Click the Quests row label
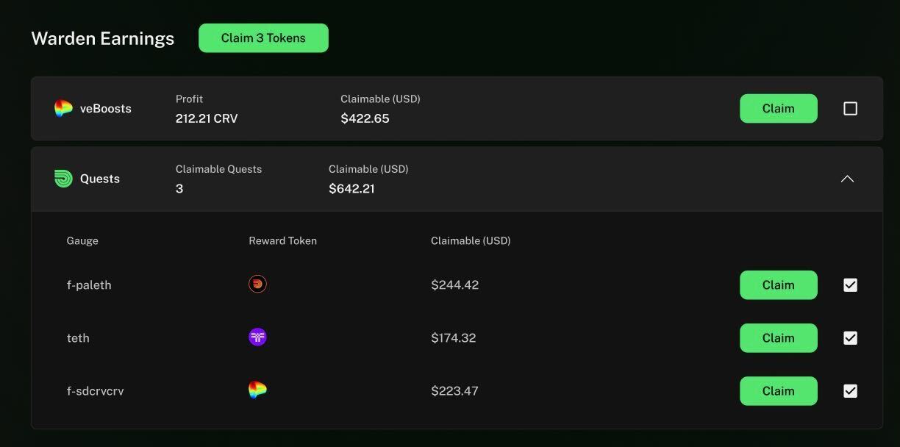This screenshot has height=447, width=900. (100, 179)
